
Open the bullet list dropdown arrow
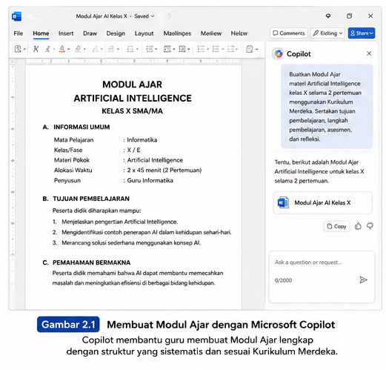point(207,49)
